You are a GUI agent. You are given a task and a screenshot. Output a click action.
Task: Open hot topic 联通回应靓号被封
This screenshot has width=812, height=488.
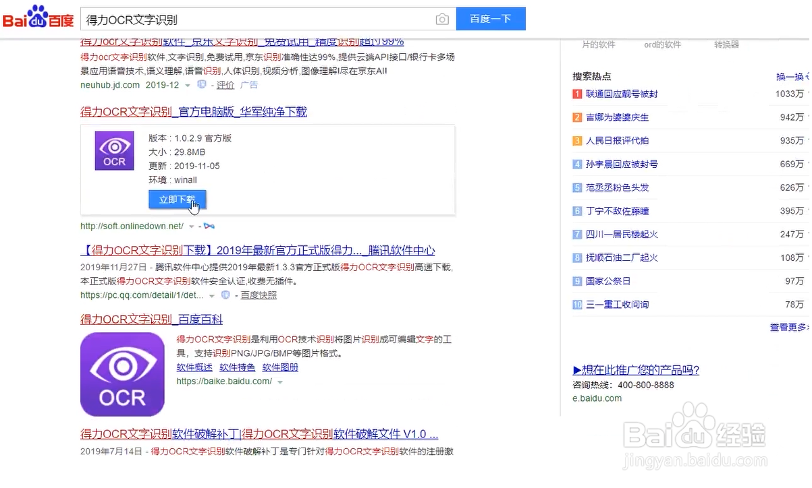[622, 94]
